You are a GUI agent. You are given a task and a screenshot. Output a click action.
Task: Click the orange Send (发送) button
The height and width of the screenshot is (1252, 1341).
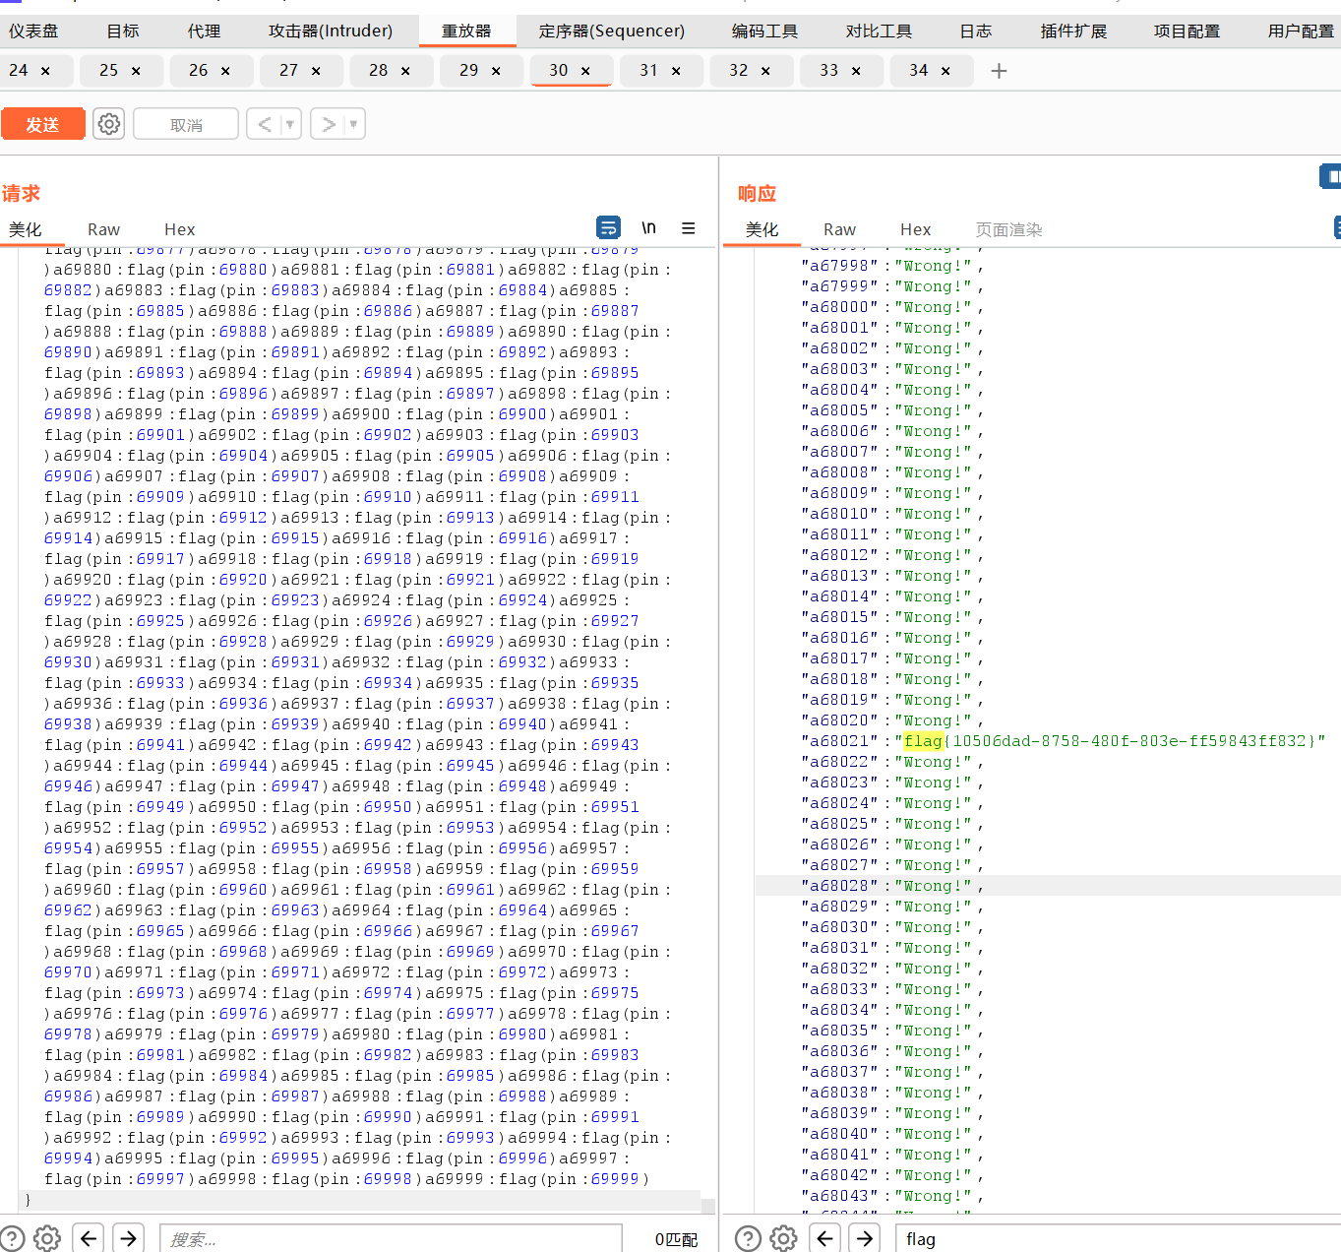tap(42, 125)
